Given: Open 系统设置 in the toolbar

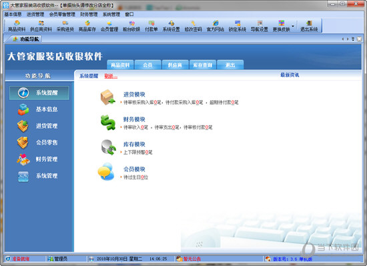Looking at the screenshot, I should tap(171, 26).
